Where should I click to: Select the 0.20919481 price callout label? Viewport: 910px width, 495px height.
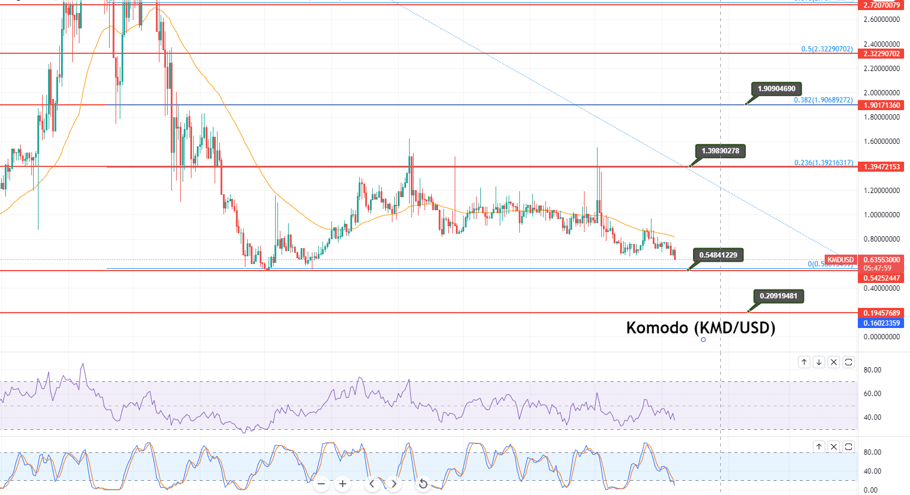778,296
